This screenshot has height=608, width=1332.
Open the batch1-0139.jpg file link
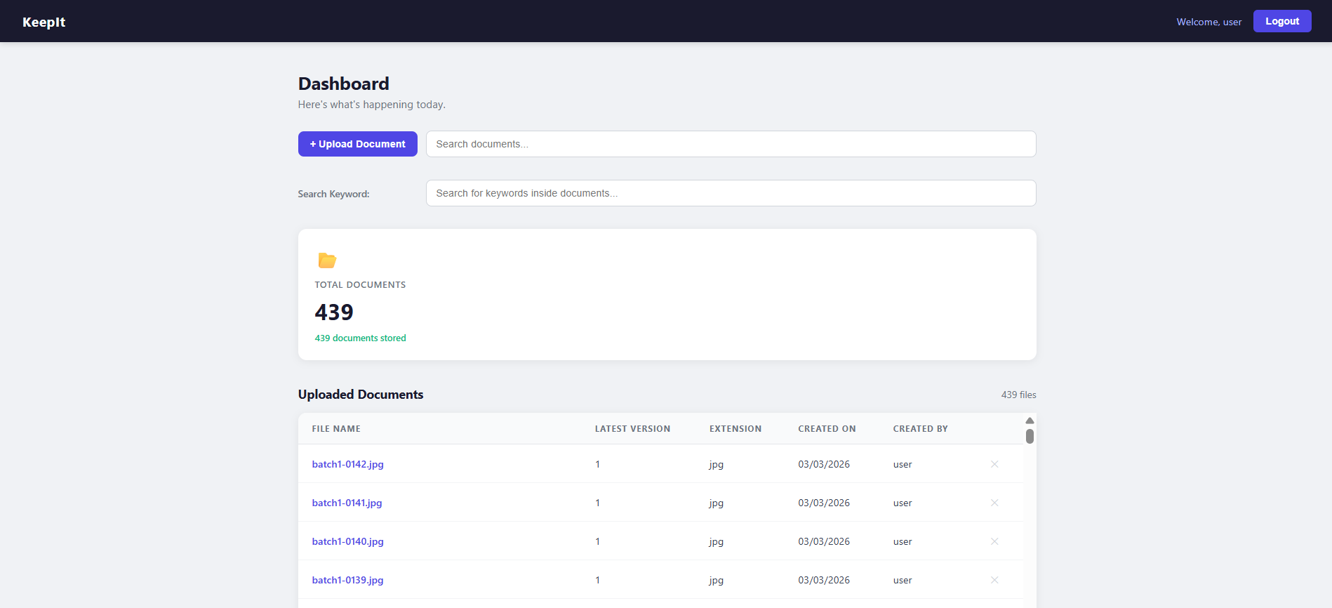pos(347,580)
